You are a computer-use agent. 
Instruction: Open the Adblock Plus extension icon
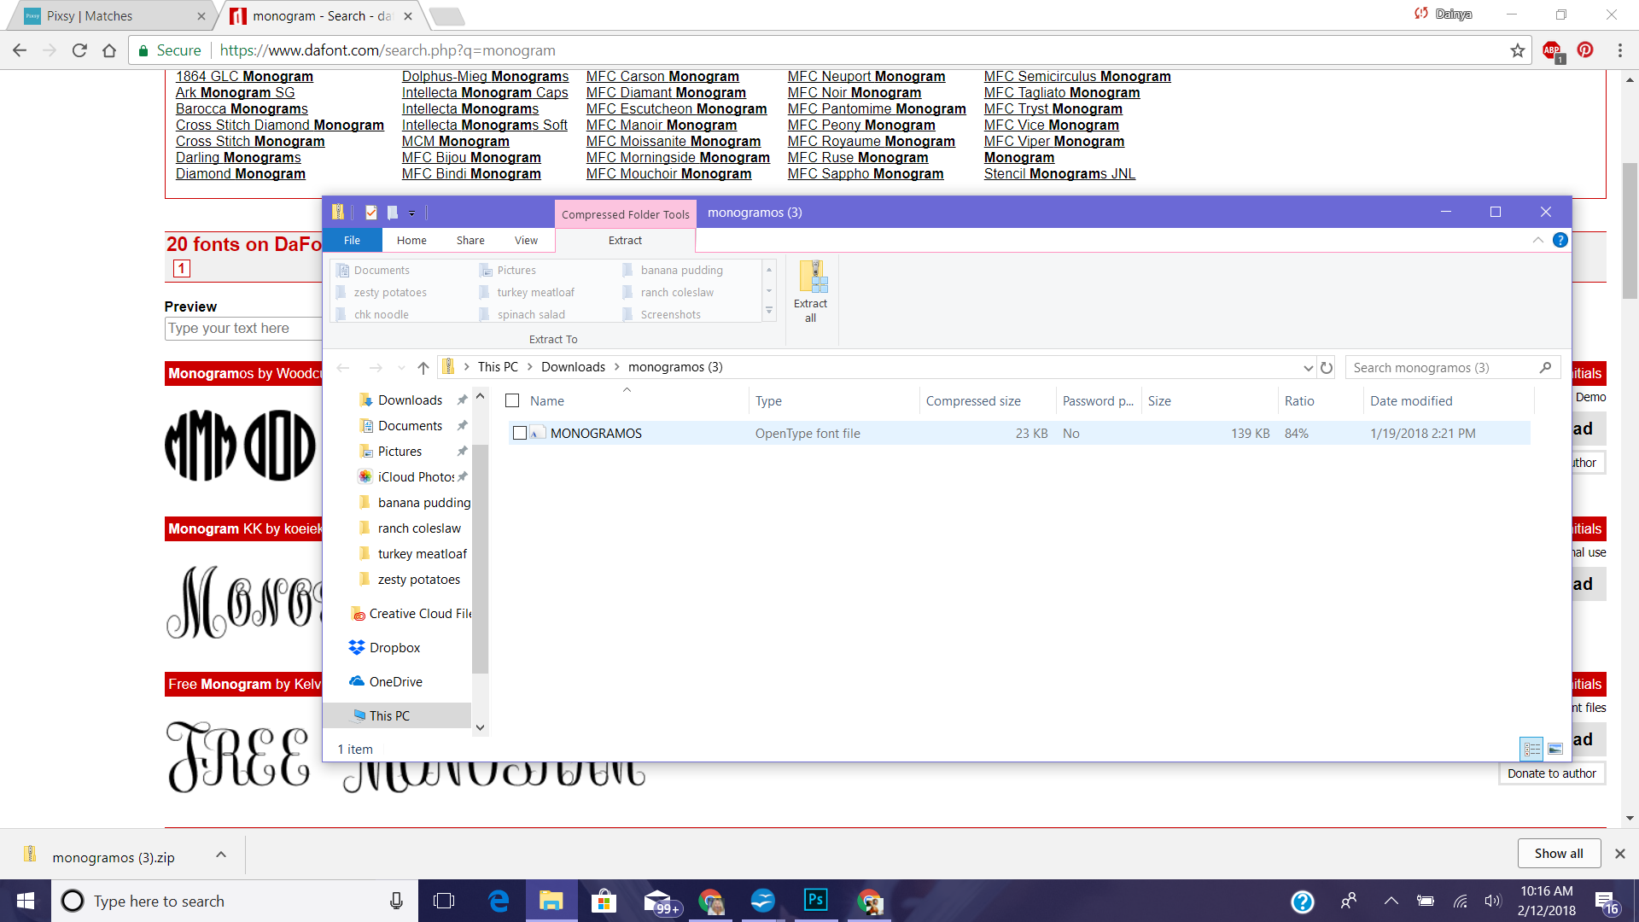pyautogui.click(x=1552, y=50)
